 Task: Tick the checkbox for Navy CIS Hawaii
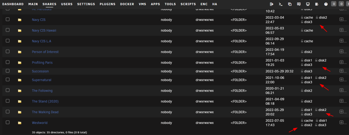pos(8,30)
